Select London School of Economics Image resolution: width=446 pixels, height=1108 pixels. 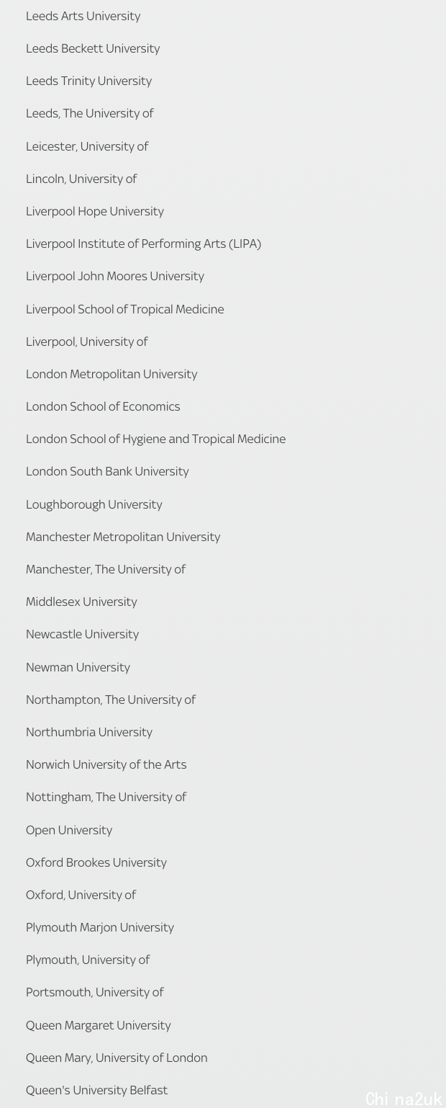point(103,406)
